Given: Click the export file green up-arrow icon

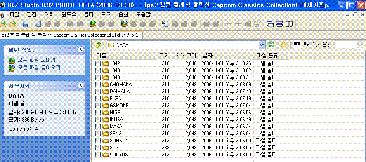Looking at the screenshot, I should [x=93, y=24].
